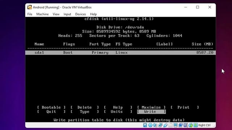Click the mouse integration status icon

click(x=191, y=125)
